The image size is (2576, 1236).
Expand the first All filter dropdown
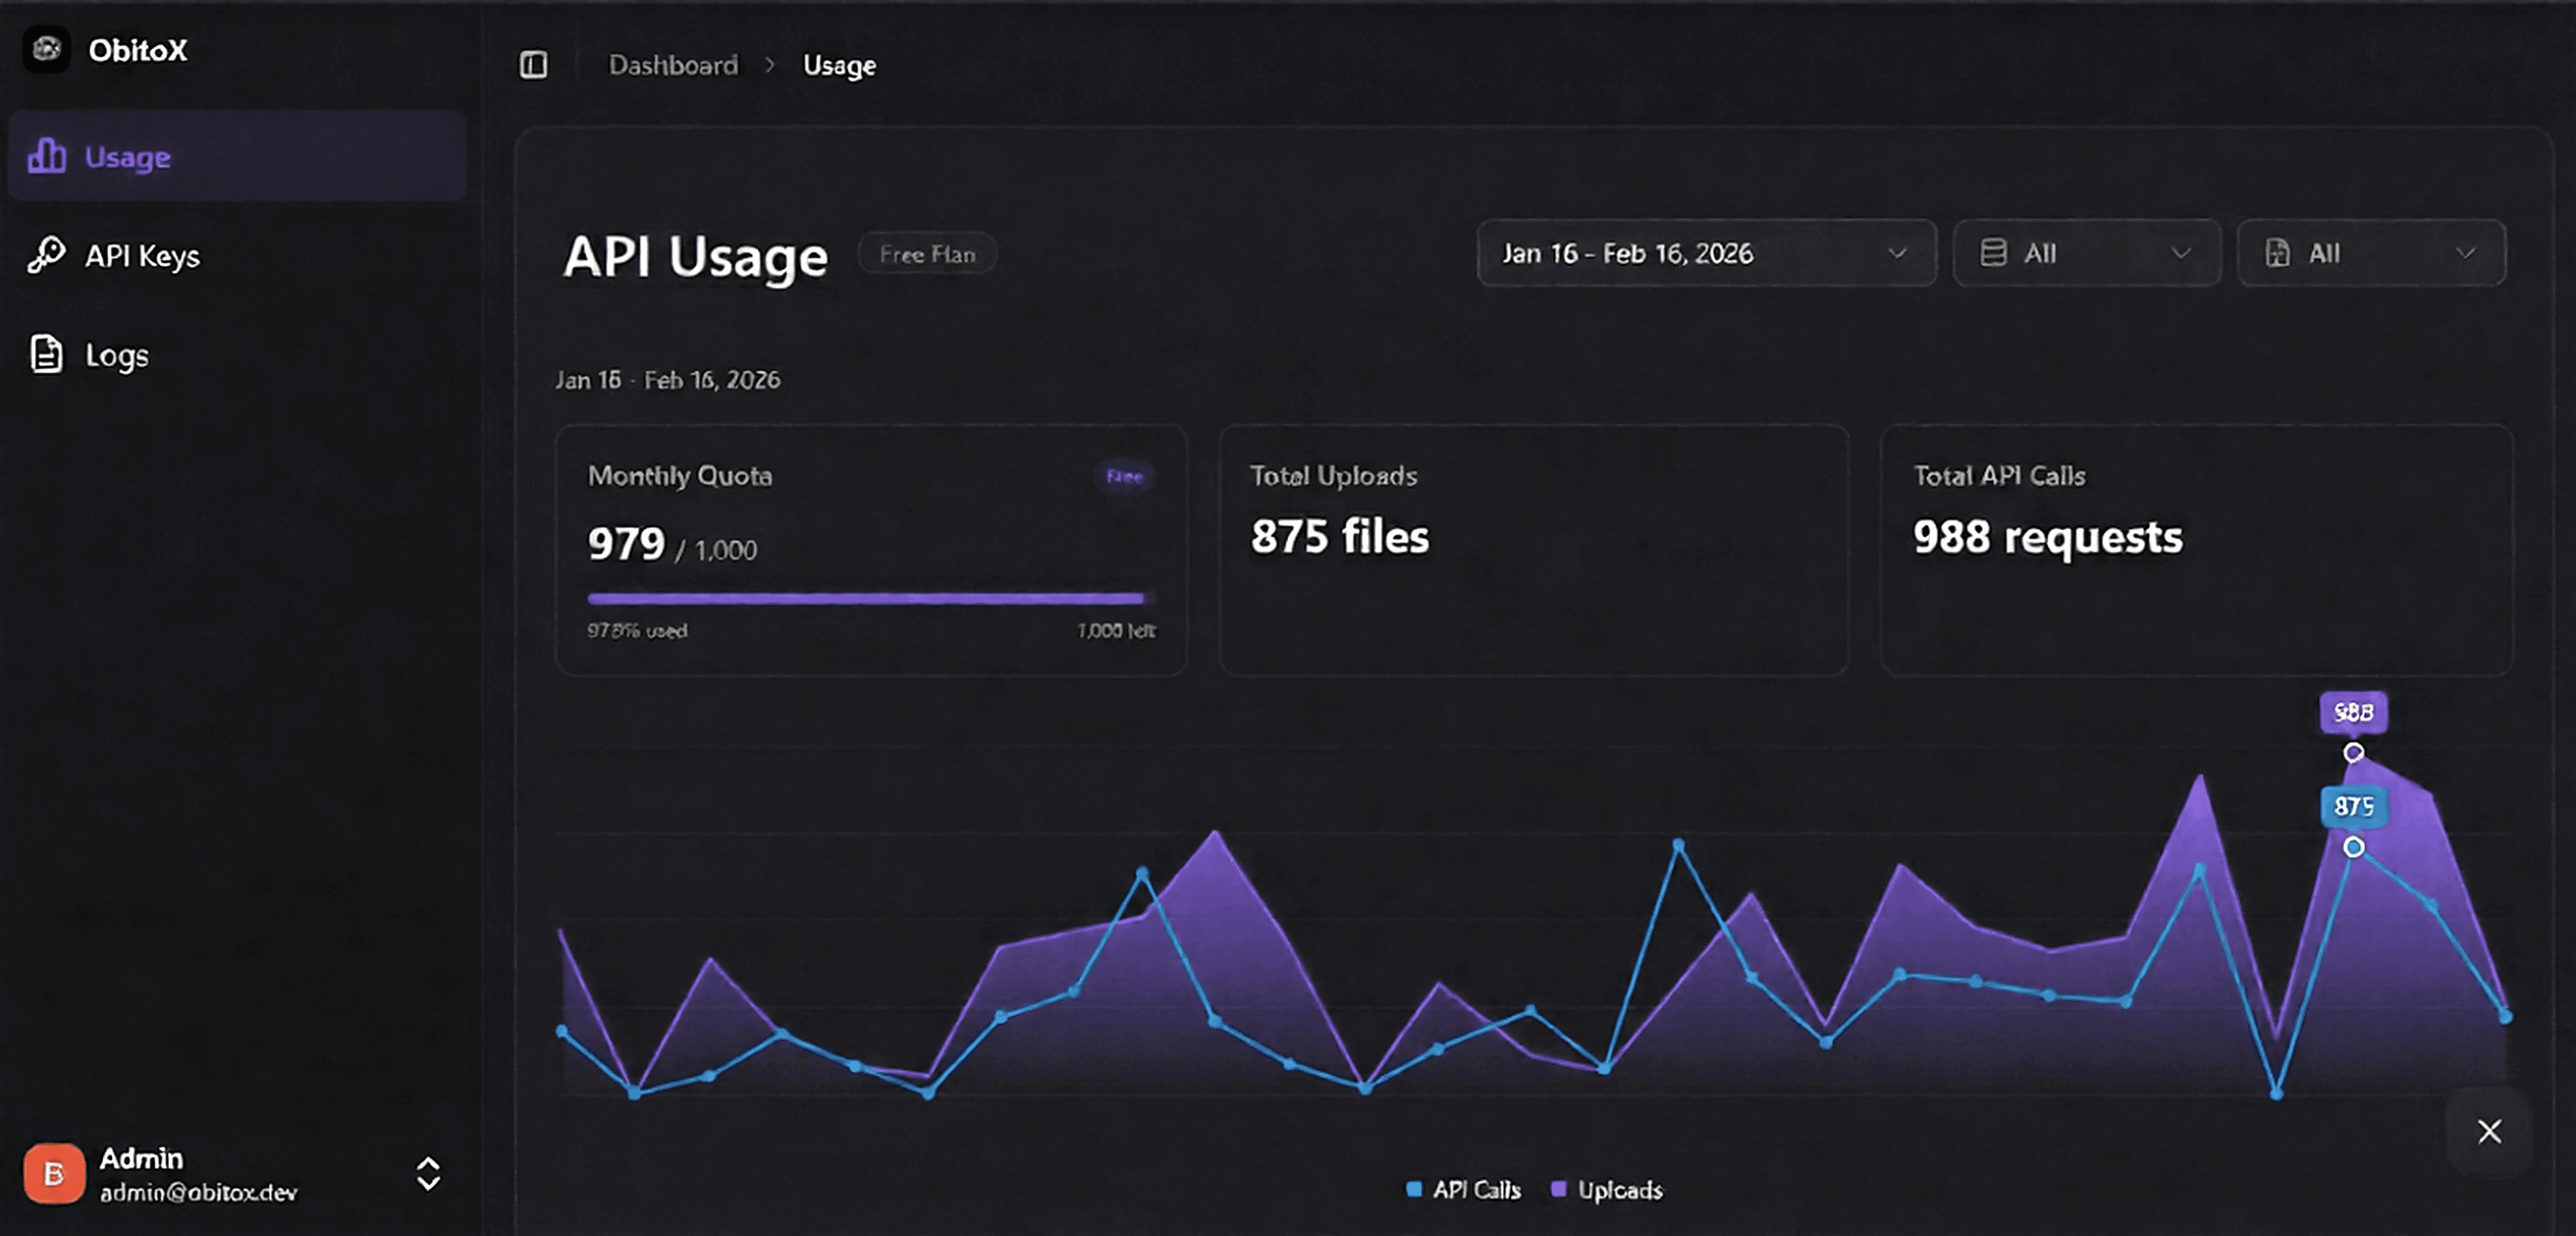pos(2086,253)
